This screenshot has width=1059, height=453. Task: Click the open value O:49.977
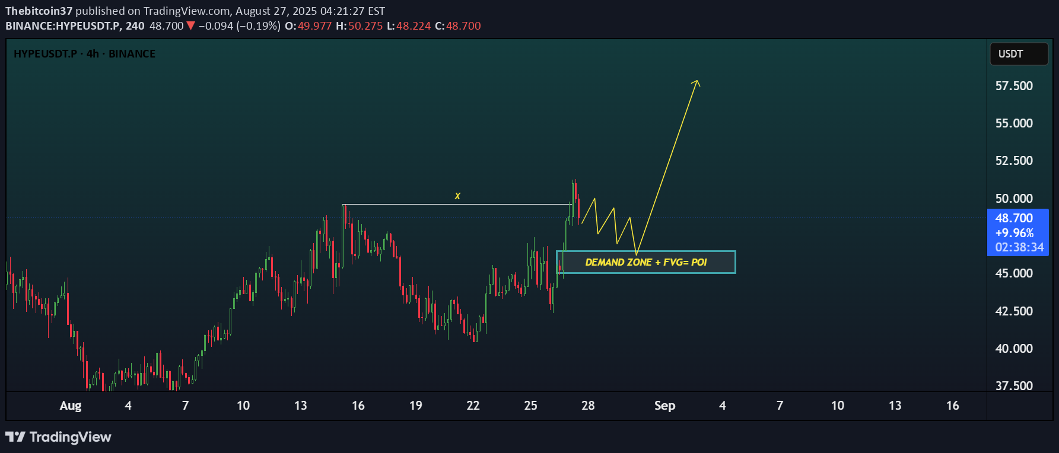(x=308, y=26)
